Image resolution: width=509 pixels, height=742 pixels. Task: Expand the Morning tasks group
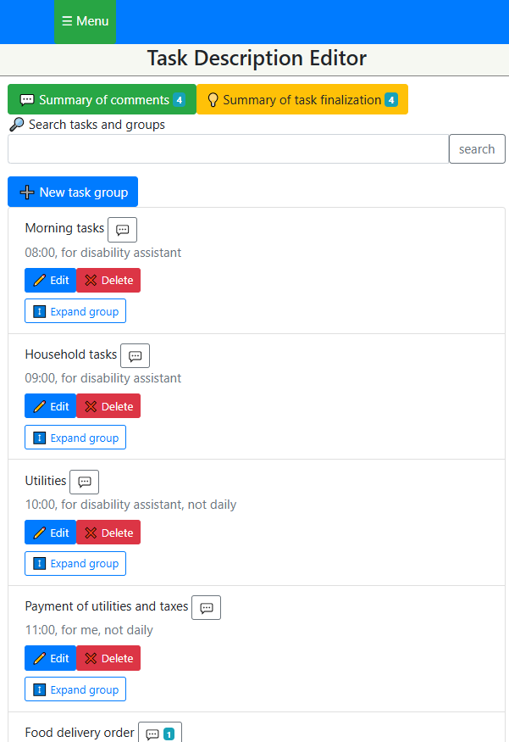click(75, 311)
